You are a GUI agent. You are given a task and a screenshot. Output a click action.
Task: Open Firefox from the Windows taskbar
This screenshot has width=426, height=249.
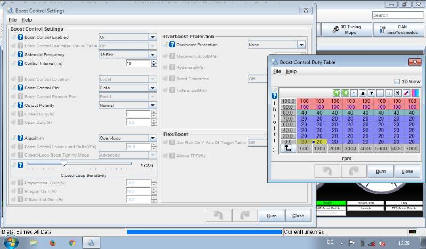click(x=52, y=243)
